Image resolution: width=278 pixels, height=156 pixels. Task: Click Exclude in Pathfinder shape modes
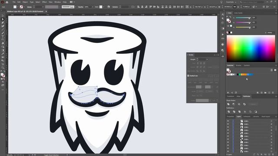(244, 104)
